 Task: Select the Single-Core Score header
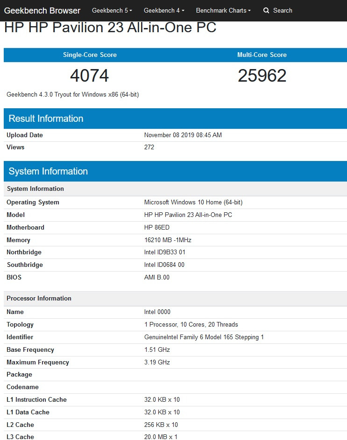click(x=90, y=55)
